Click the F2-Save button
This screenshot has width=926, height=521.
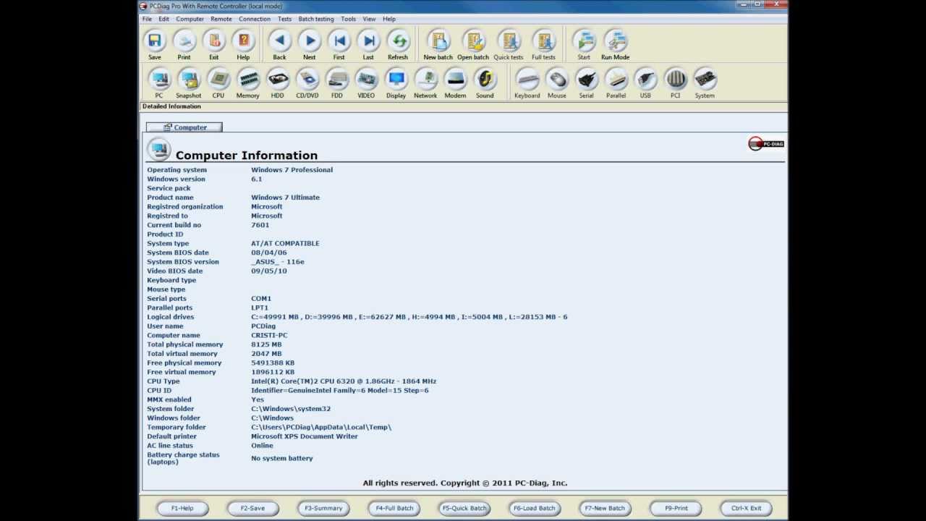[x=252, y=508]
